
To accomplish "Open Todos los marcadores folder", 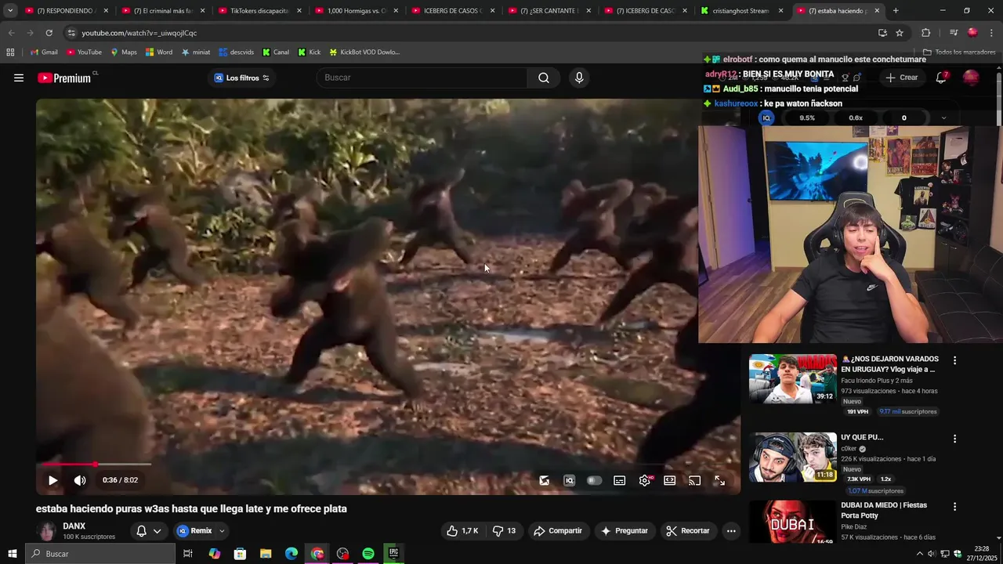I will pos(958,52).
